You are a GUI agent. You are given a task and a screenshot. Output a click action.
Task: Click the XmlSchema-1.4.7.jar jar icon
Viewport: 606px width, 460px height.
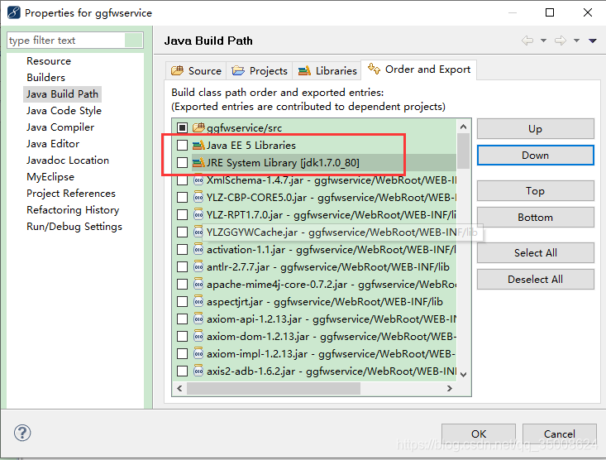[x=198, y=180]
